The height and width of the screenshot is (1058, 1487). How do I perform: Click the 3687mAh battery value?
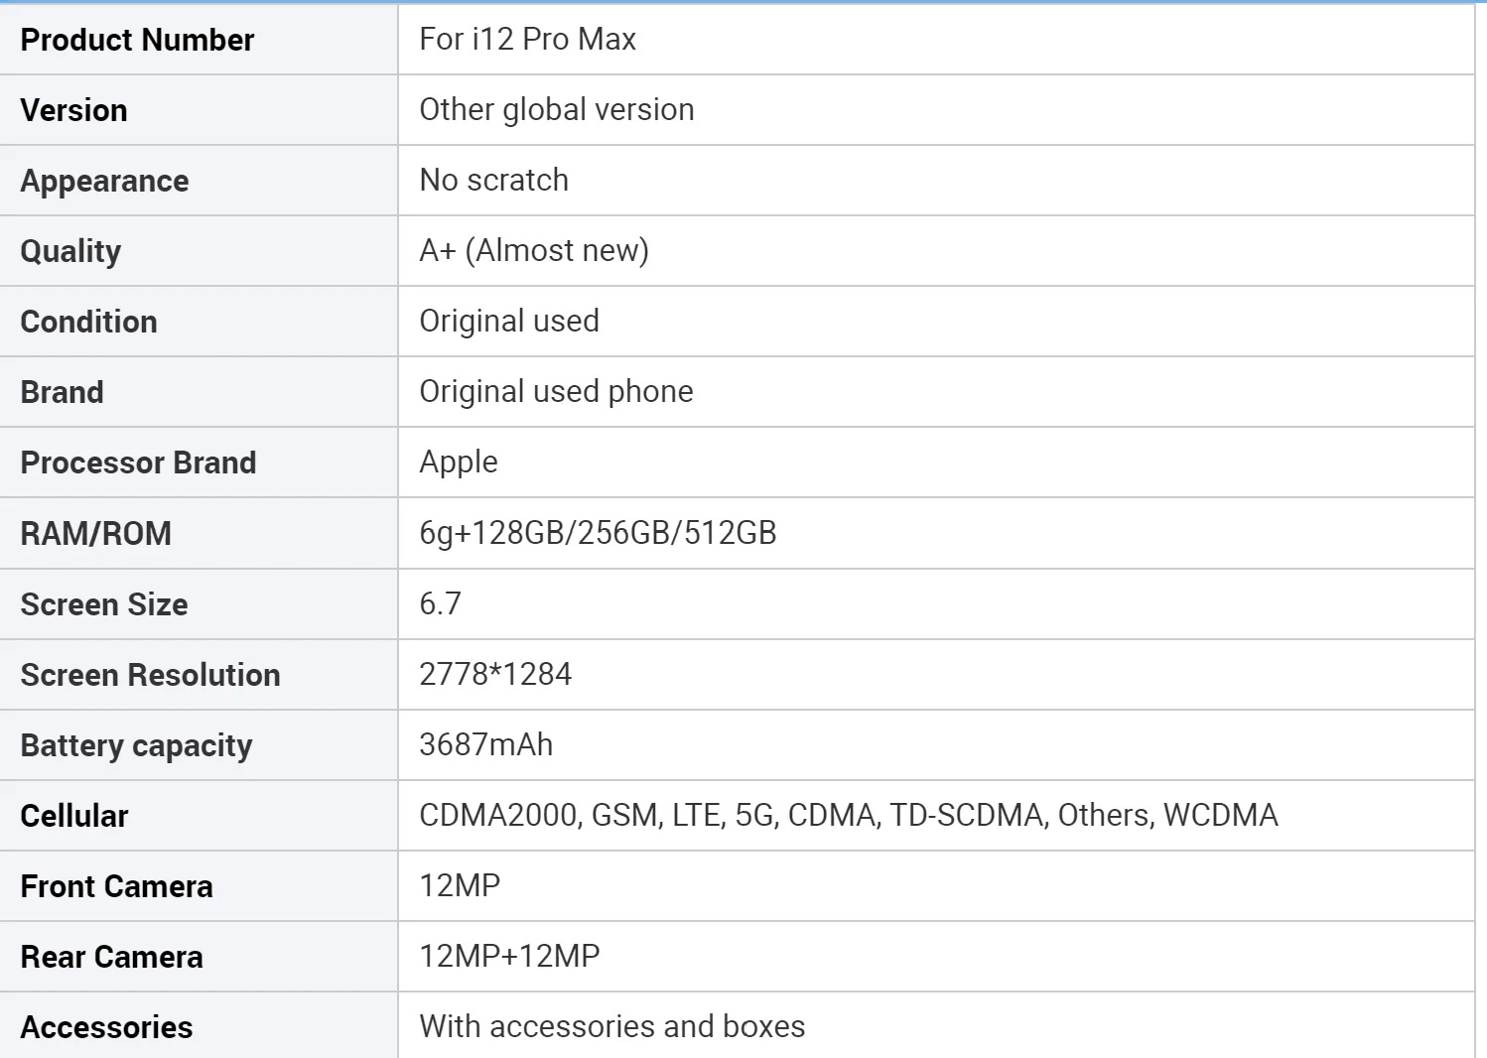[485, 744]
